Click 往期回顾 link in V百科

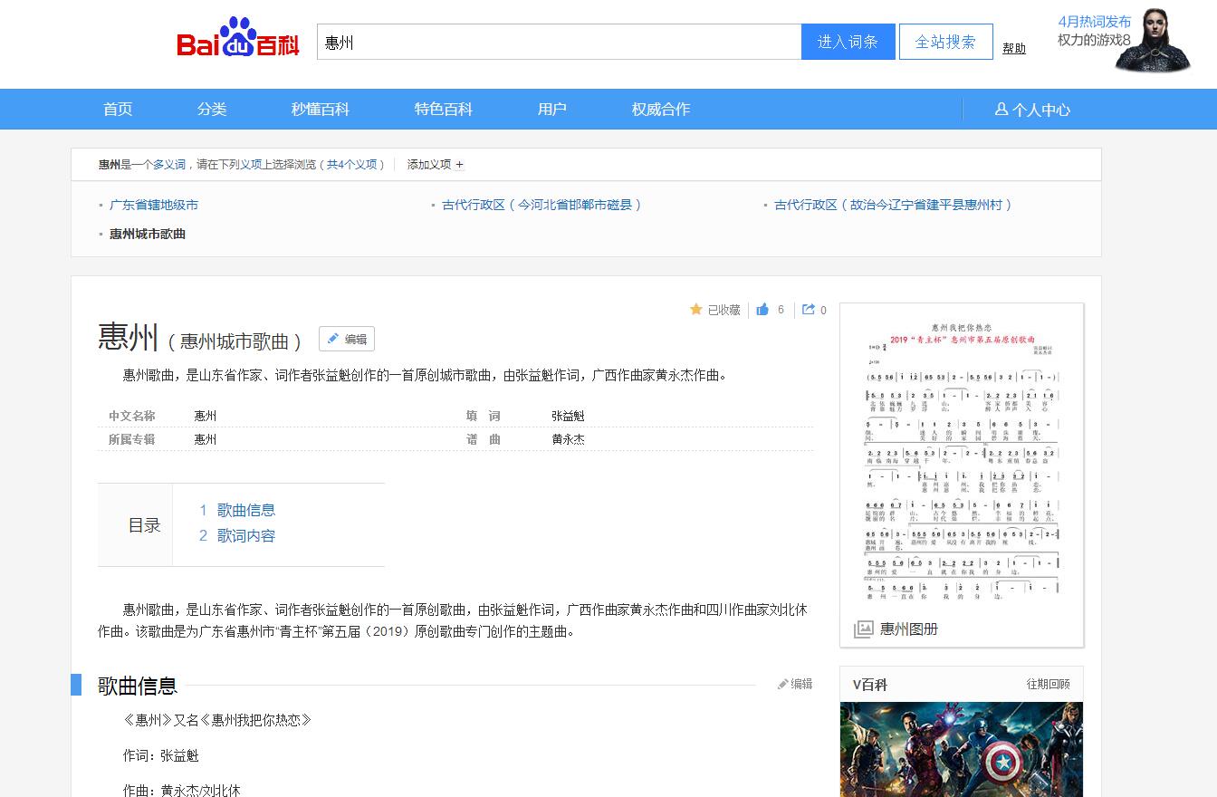(x=1048, y=685)
